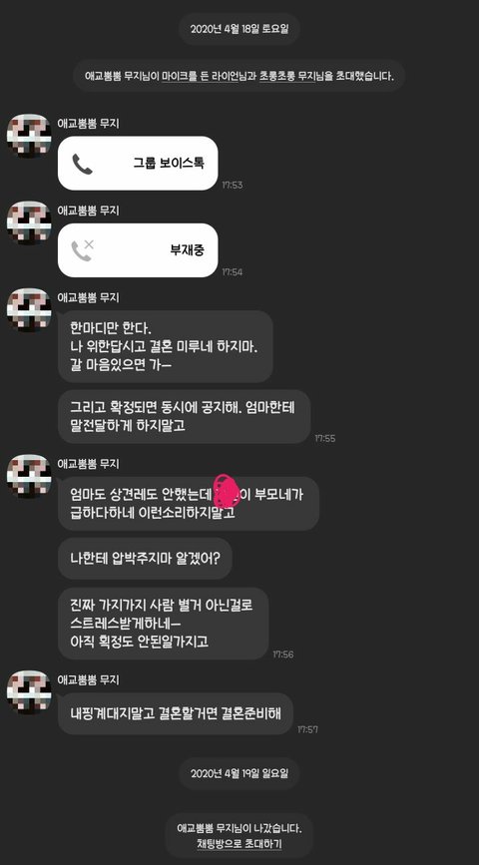The image size is (479, 865).
Task: Select the 나한테 압박주지마 알겠어? message
Action: point(145,559)
